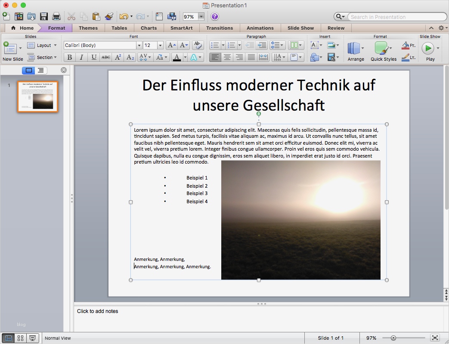Open the Slide Show ribbon tab
This screenshot has width=449, height=344.
pos(300,28)
